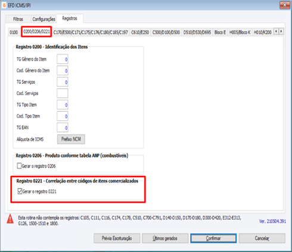Select the 0200/0206/0221 sub-tab
Image resolution: width=292 pixels, height=252 pixels.
pyautogui.click(x=36, y=31)
